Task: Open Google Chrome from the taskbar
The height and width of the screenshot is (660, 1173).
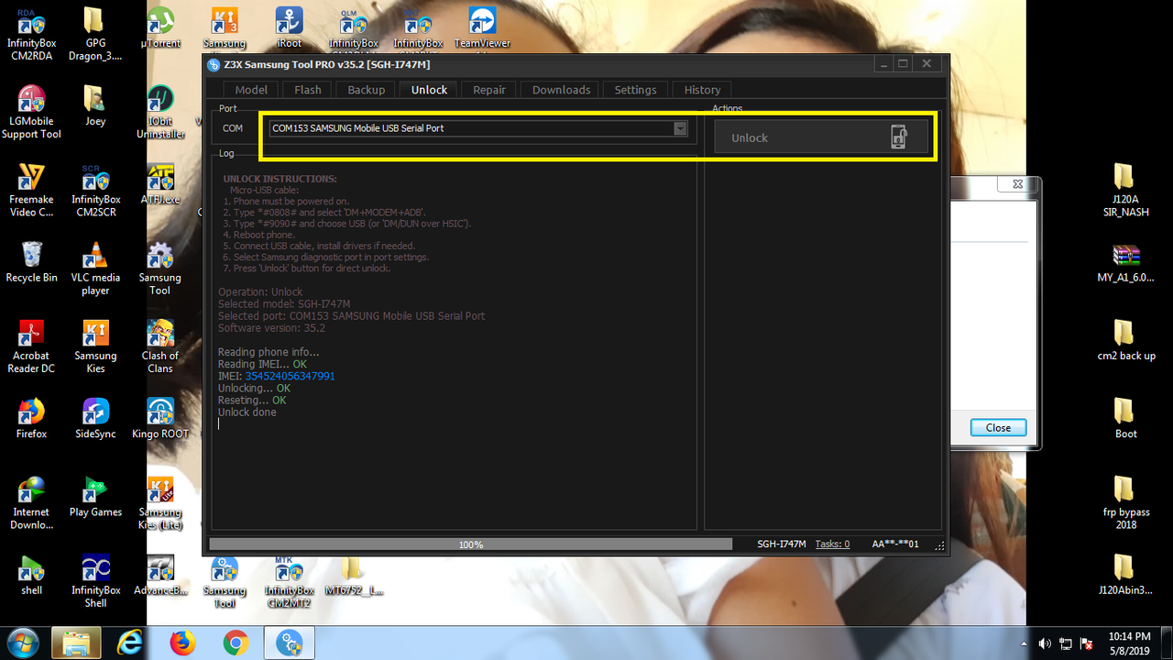Action: [x=236, y=643]
